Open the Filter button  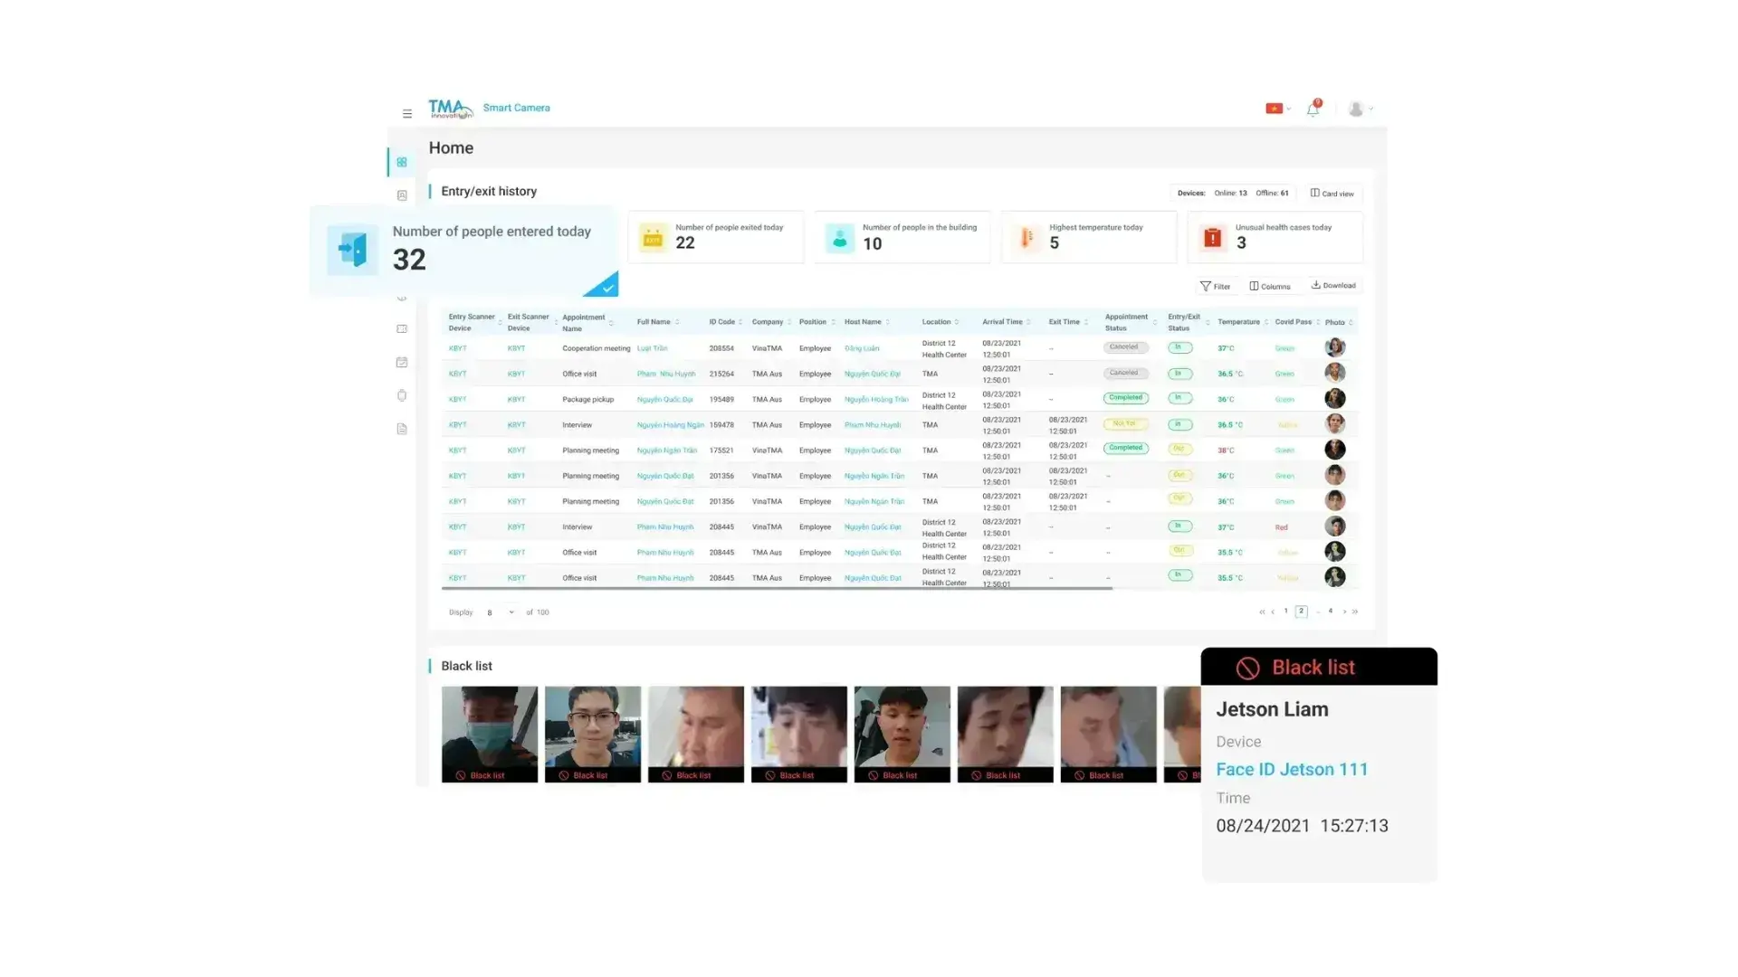(x=1215, y=286)
